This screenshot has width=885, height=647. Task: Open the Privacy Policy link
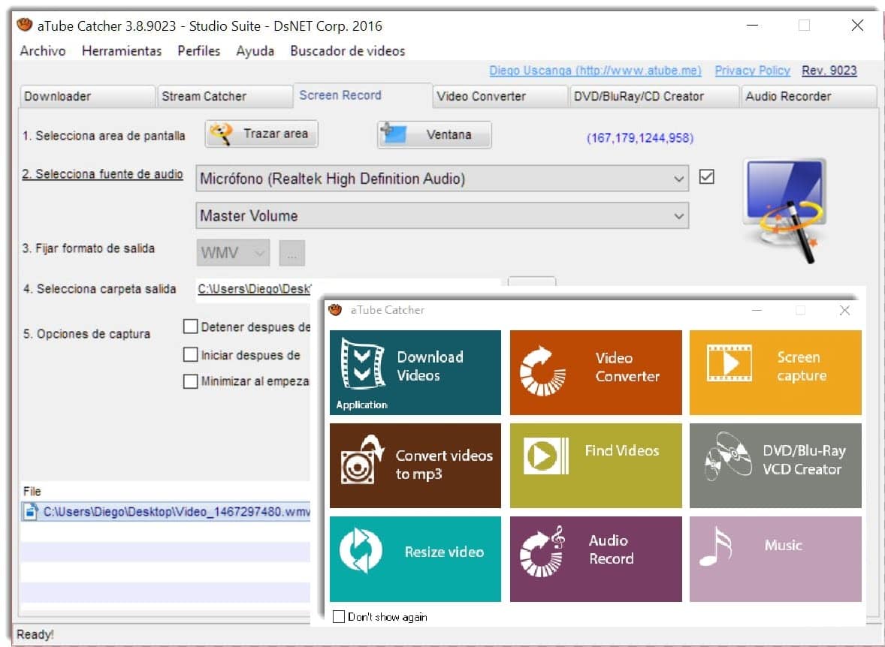[x=752, y=71]
